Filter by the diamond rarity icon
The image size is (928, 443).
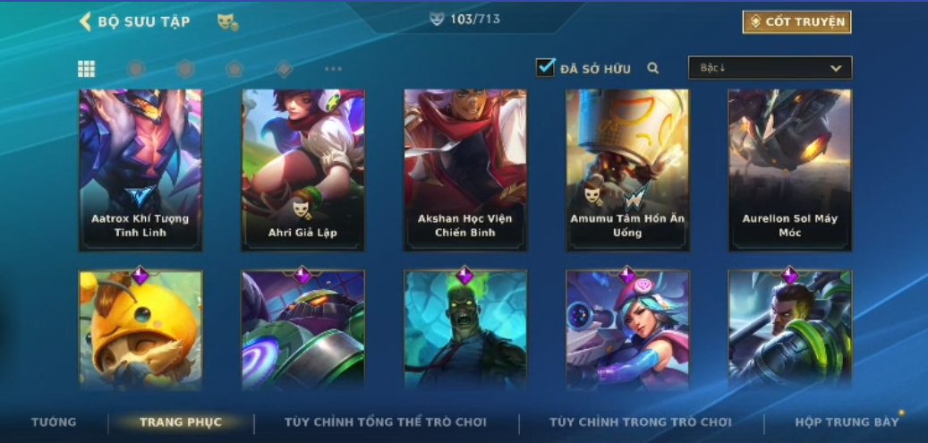[284, 69]
